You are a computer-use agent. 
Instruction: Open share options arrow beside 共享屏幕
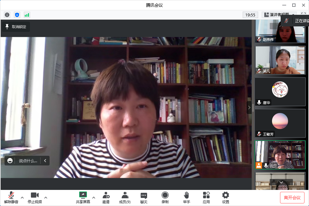94,197
